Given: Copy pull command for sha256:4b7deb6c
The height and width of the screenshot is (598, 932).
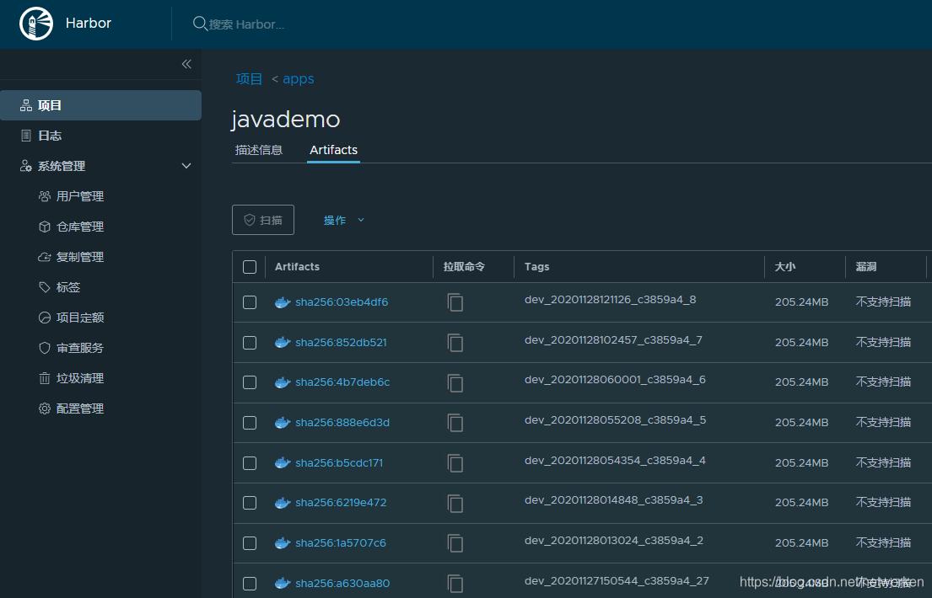Looking at the screenshot, I should coord(455,383).
